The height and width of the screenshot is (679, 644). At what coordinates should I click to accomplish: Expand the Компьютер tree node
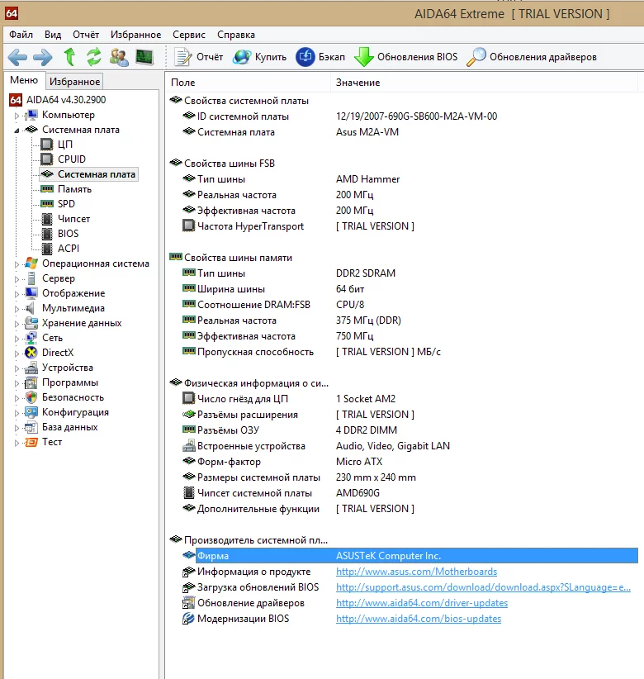point(17,116)
